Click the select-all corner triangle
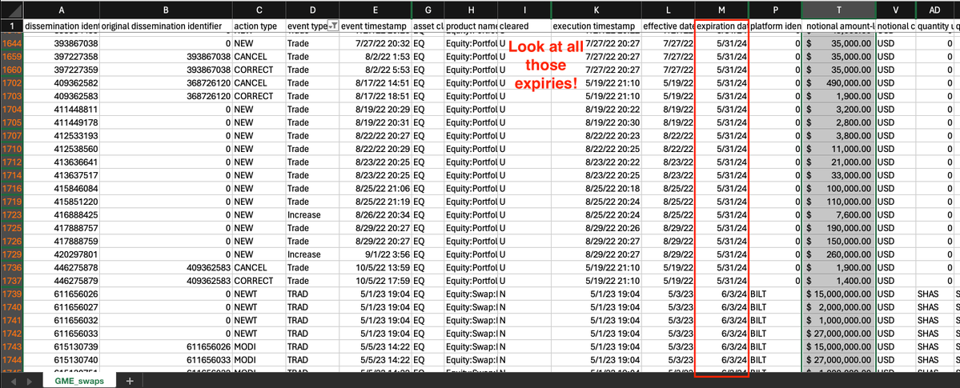Image resolution: width=960 pixels, height=388 pixels. coord(11,9)
